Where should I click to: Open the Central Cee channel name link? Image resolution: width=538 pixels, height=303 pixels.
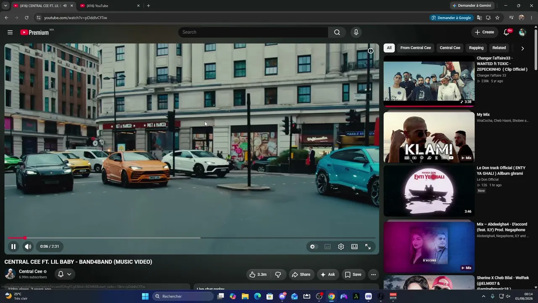point(31,271)
